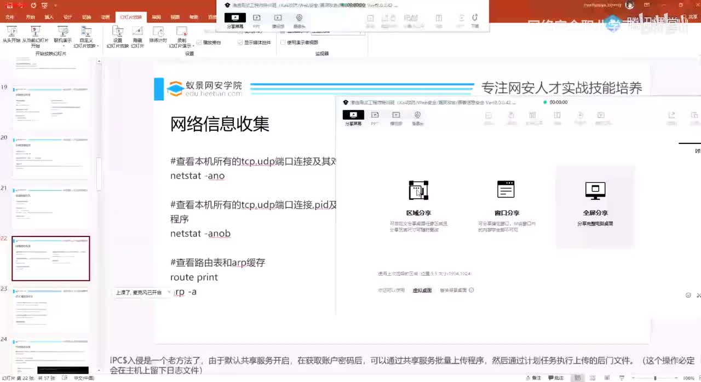Click Set Up Slide Show (设置幻灯片放映)
The width and height of the screenshot is (701, 382).
tap(117, 37)
